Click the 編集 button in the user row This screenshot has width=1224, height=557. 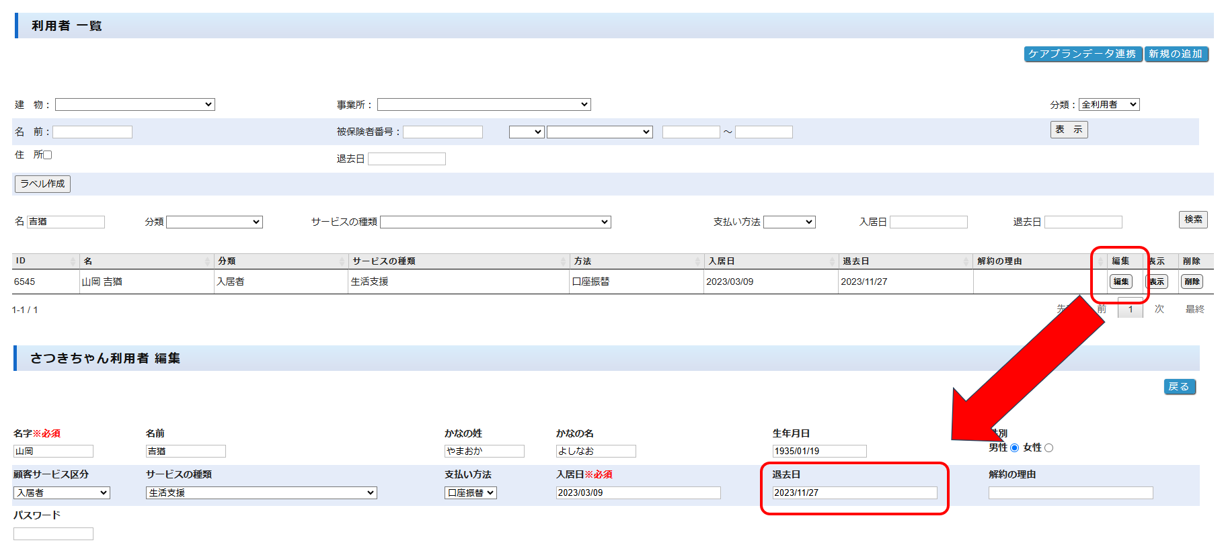tap(1120, 282)
